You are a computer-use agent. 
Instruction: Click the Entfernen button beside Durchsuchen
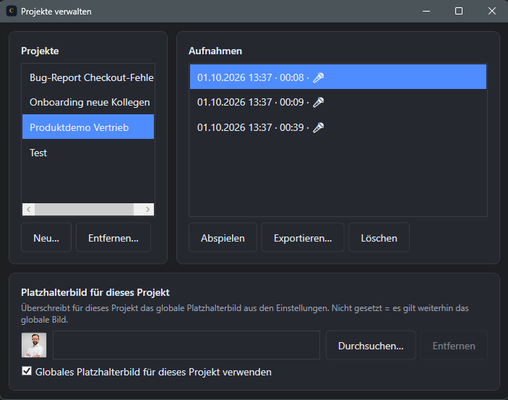coord(454,345)
